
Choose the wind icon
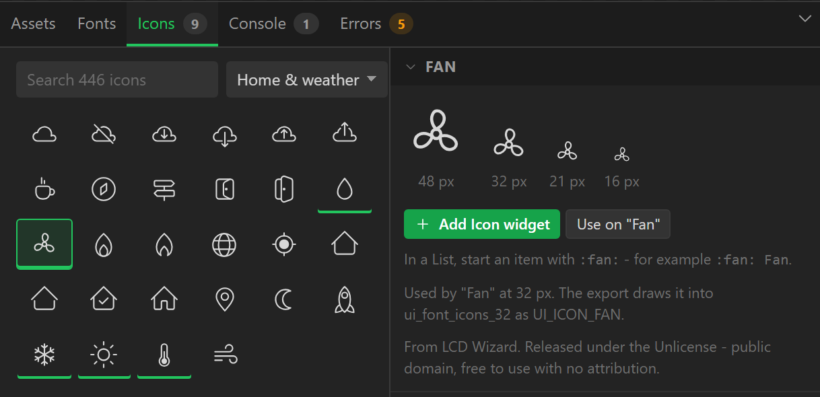[x=224, y=354]
